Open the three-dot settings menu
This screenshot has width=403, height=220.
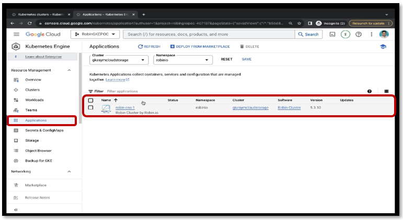(x=372, y=34)
